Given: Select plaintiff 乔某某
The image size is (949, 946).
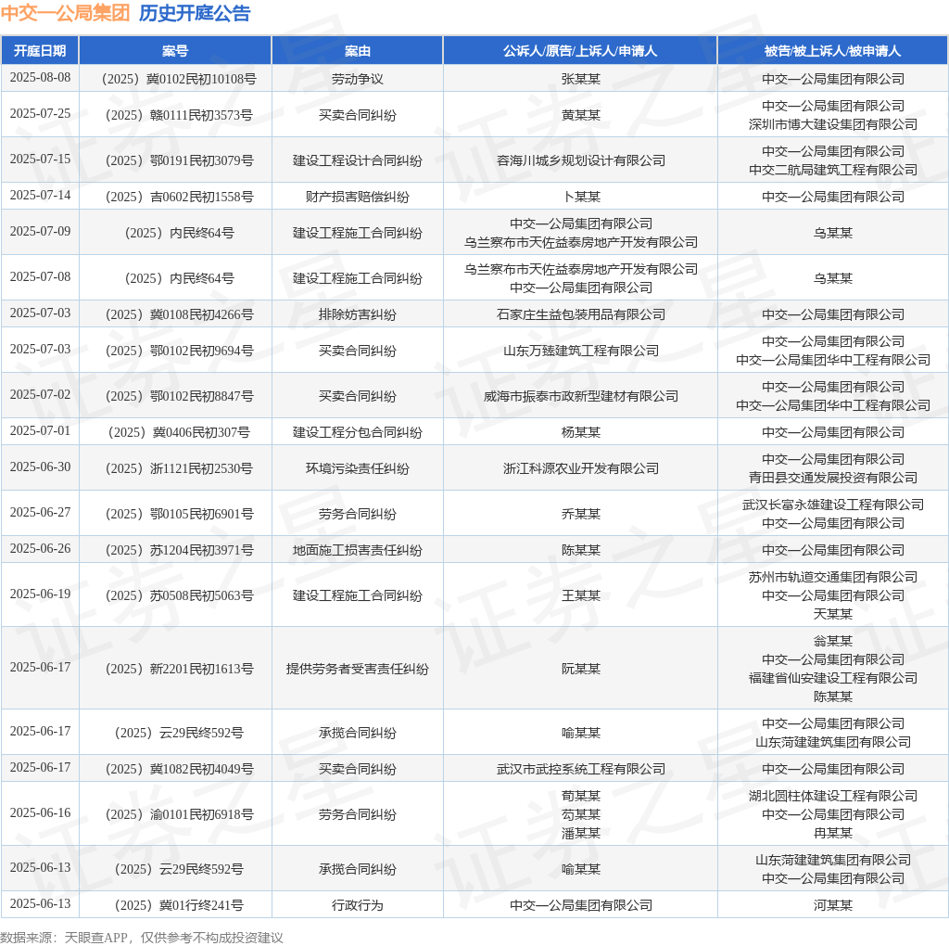Looking at the screenshot, I should pyautogui.click(x=580, y=514).
